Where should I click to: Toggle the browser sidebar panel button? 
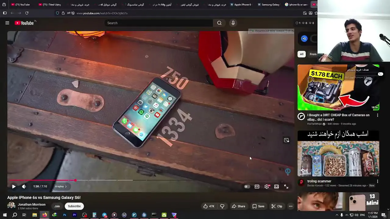(x=5, y=13)
